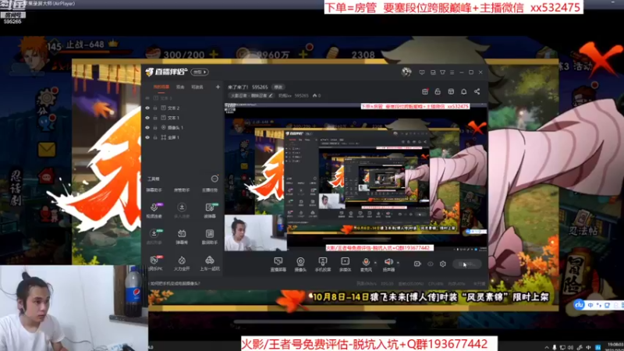Open the red-dot calendar icon above the preview

tap(425, 91)
